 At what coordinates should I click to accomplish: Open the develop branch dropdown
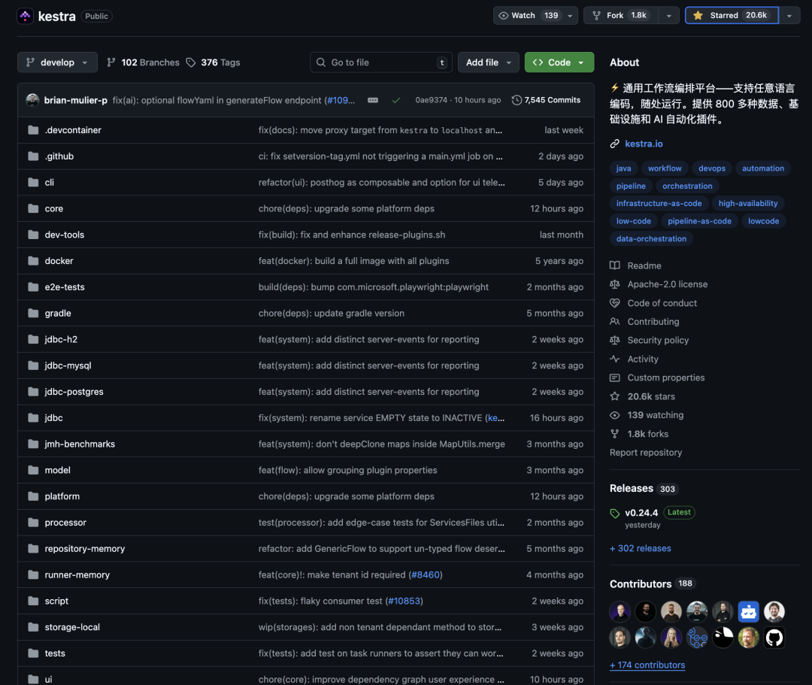click(57, 62)
